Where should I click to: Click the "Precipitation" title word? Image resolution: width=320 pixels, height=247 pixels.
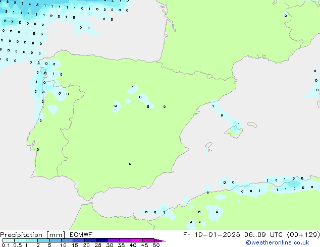click(21, 235)
